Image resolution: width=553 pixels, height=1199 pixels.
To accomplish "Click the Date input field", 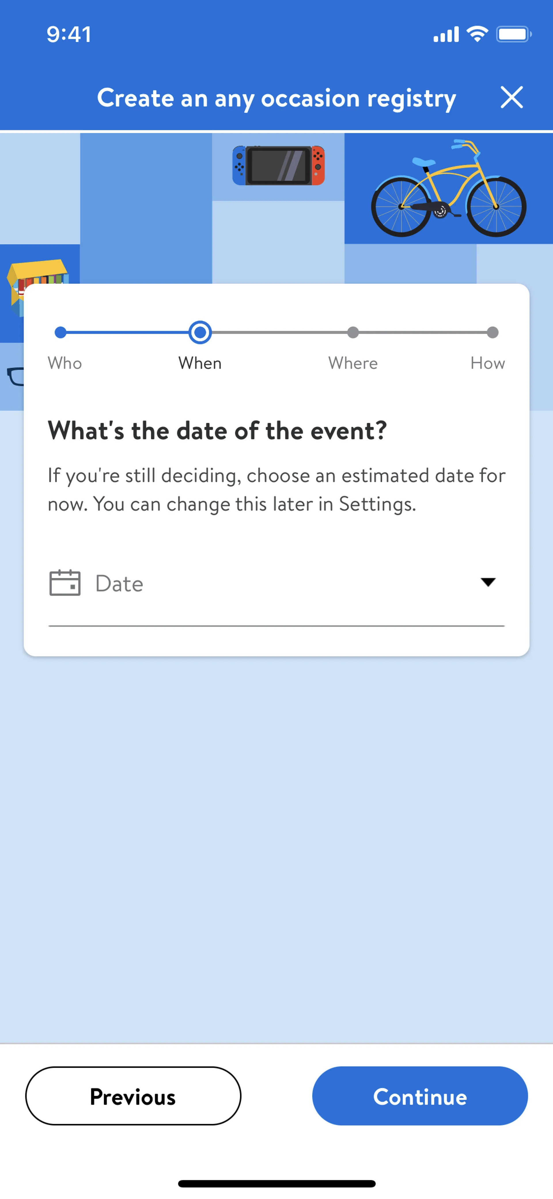I will 276,583.
